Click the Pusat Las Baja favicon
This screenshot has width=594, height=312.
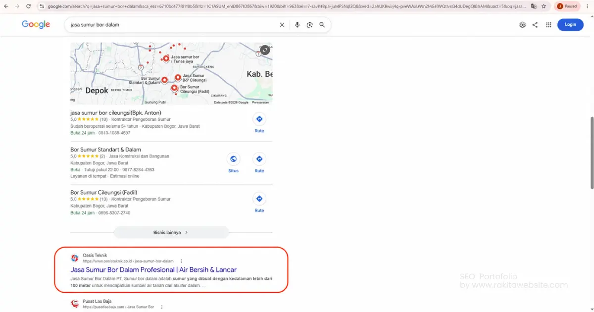(x=74, y=304)
